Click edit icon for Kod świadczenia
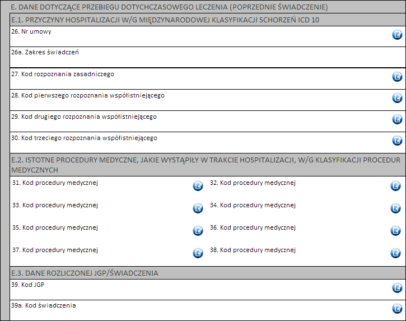 click(397, 309)
